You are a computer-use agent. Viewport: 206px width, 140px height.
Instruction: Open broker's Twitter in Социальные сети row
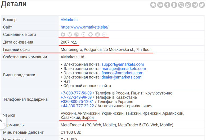[x=70, y=35]
